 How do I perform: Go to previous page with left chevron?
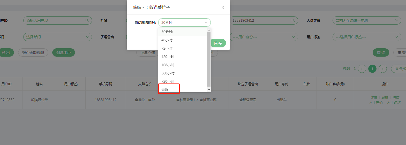pyautogui.click(x=362, y=69)
